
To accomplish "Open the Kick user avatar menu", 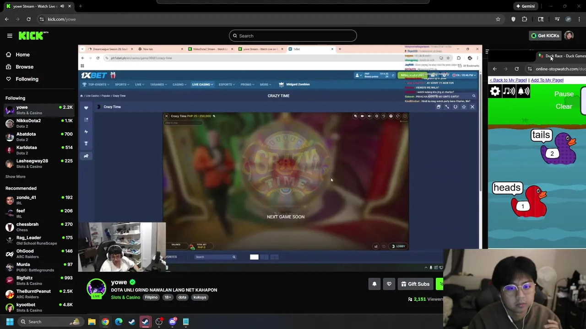I will pyautogui.click(x=569, y=36).
